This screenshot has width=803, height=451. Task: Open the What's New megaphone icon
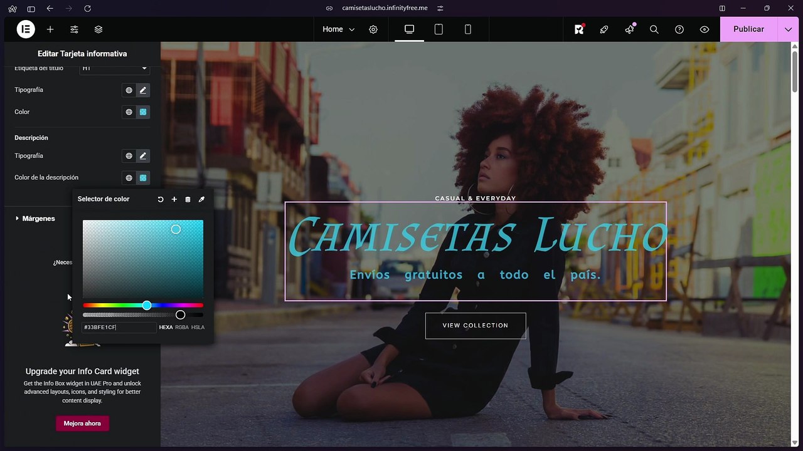point(629,29)
